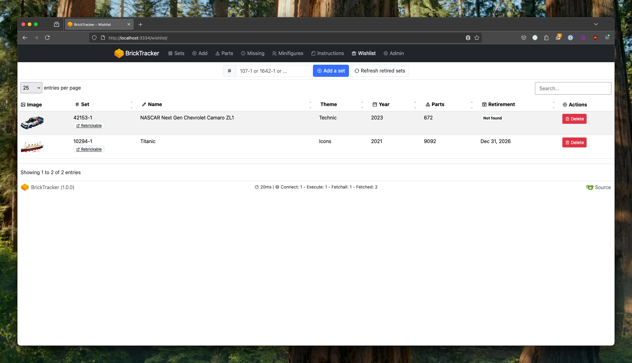Delete the NASCAR Camaro ZL1 set

(x=574, y=119)
